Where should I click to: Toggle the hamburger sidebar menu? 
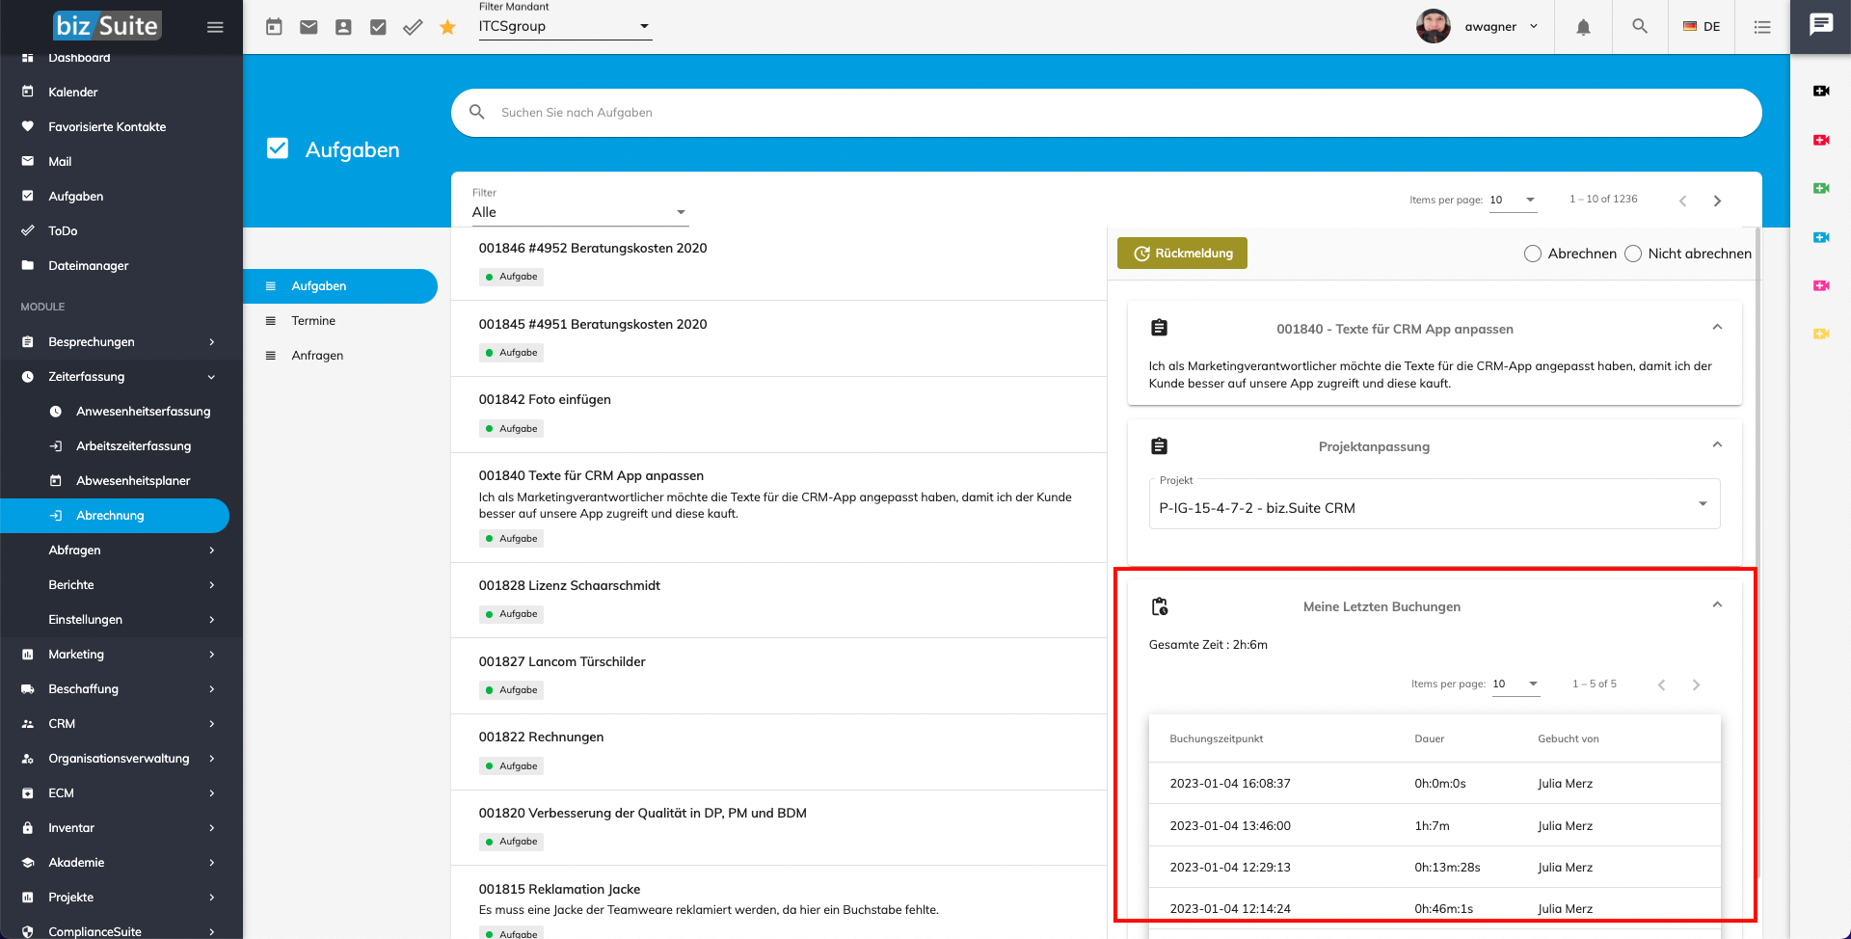(x=215, y=27)
